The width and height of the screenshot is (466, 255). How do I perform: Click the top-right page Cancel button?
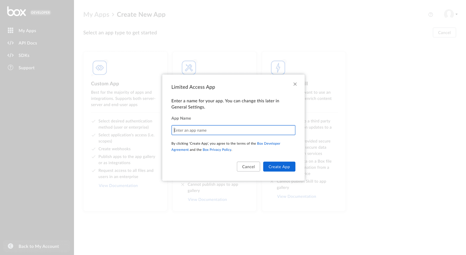[444, 33]
